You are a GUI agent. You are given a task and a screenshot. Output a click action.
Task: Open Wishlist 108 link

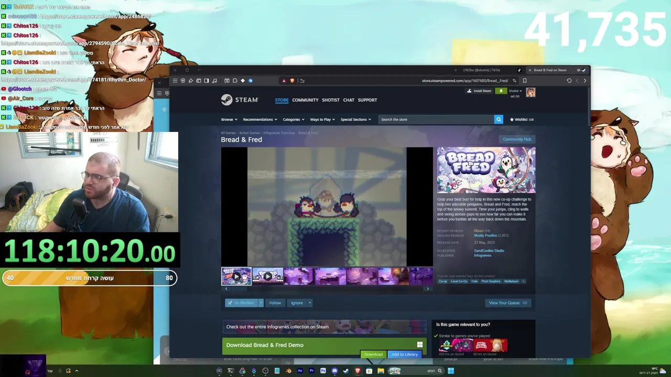tap(522, 119)
